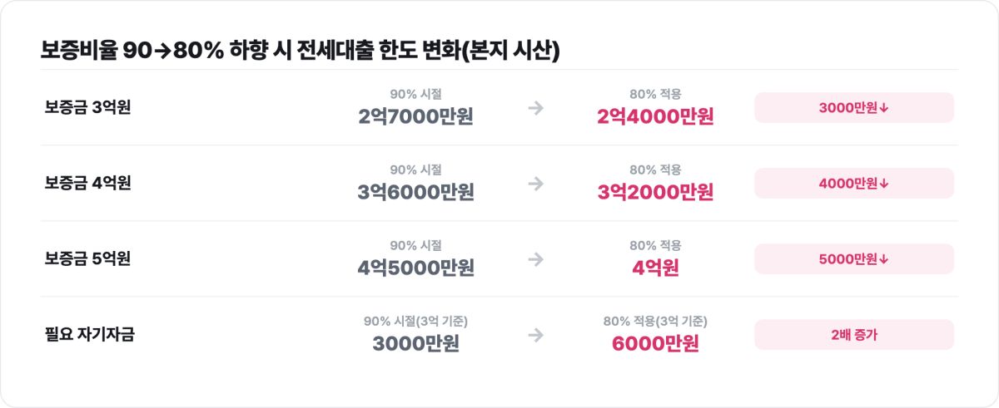Click the red 6000만원 value
Viewport: 999px width, 408px height.
655,344
